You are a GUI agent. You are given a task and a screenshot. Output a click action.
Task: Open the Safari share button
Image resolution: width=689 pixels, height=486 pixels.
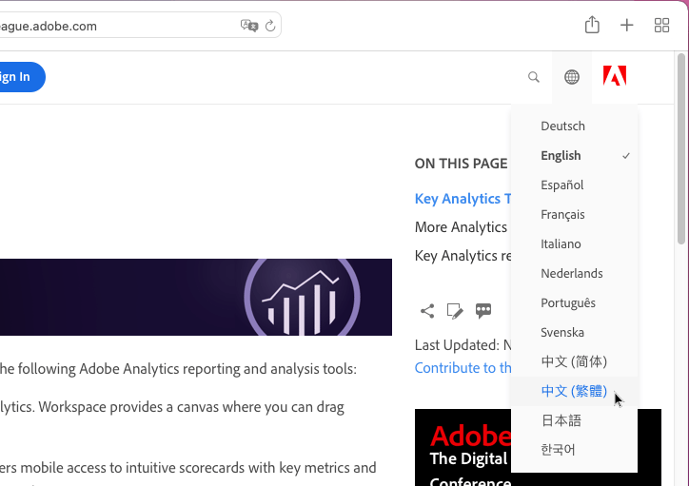tap(592, 25)
